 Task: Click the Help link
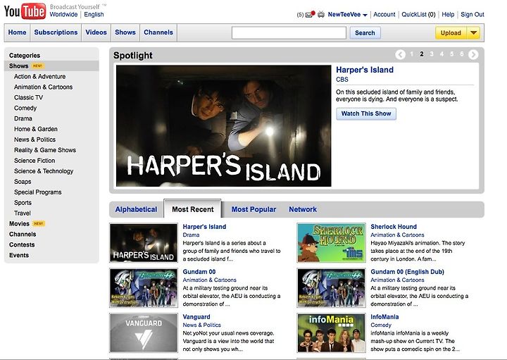pos(448,15)
